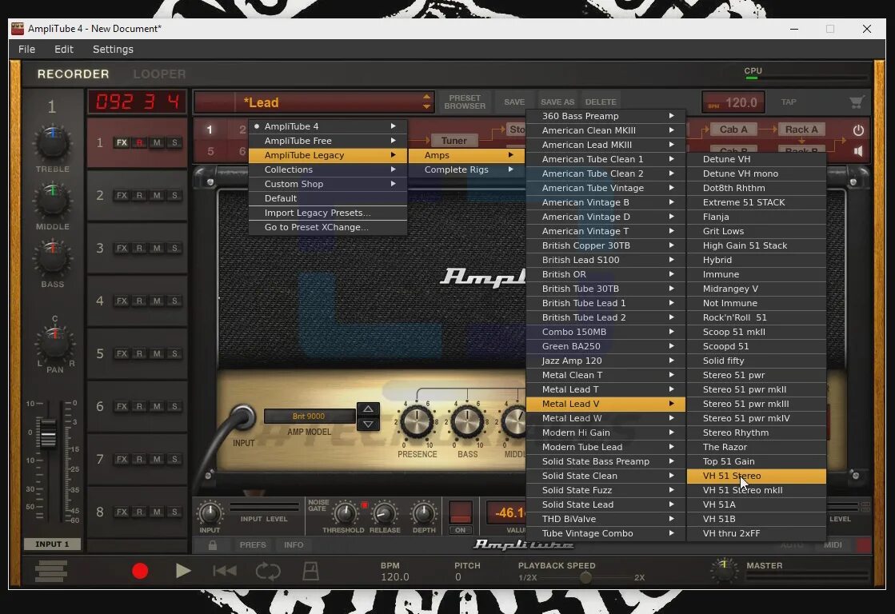Open the File menu

tap(26, 49)
